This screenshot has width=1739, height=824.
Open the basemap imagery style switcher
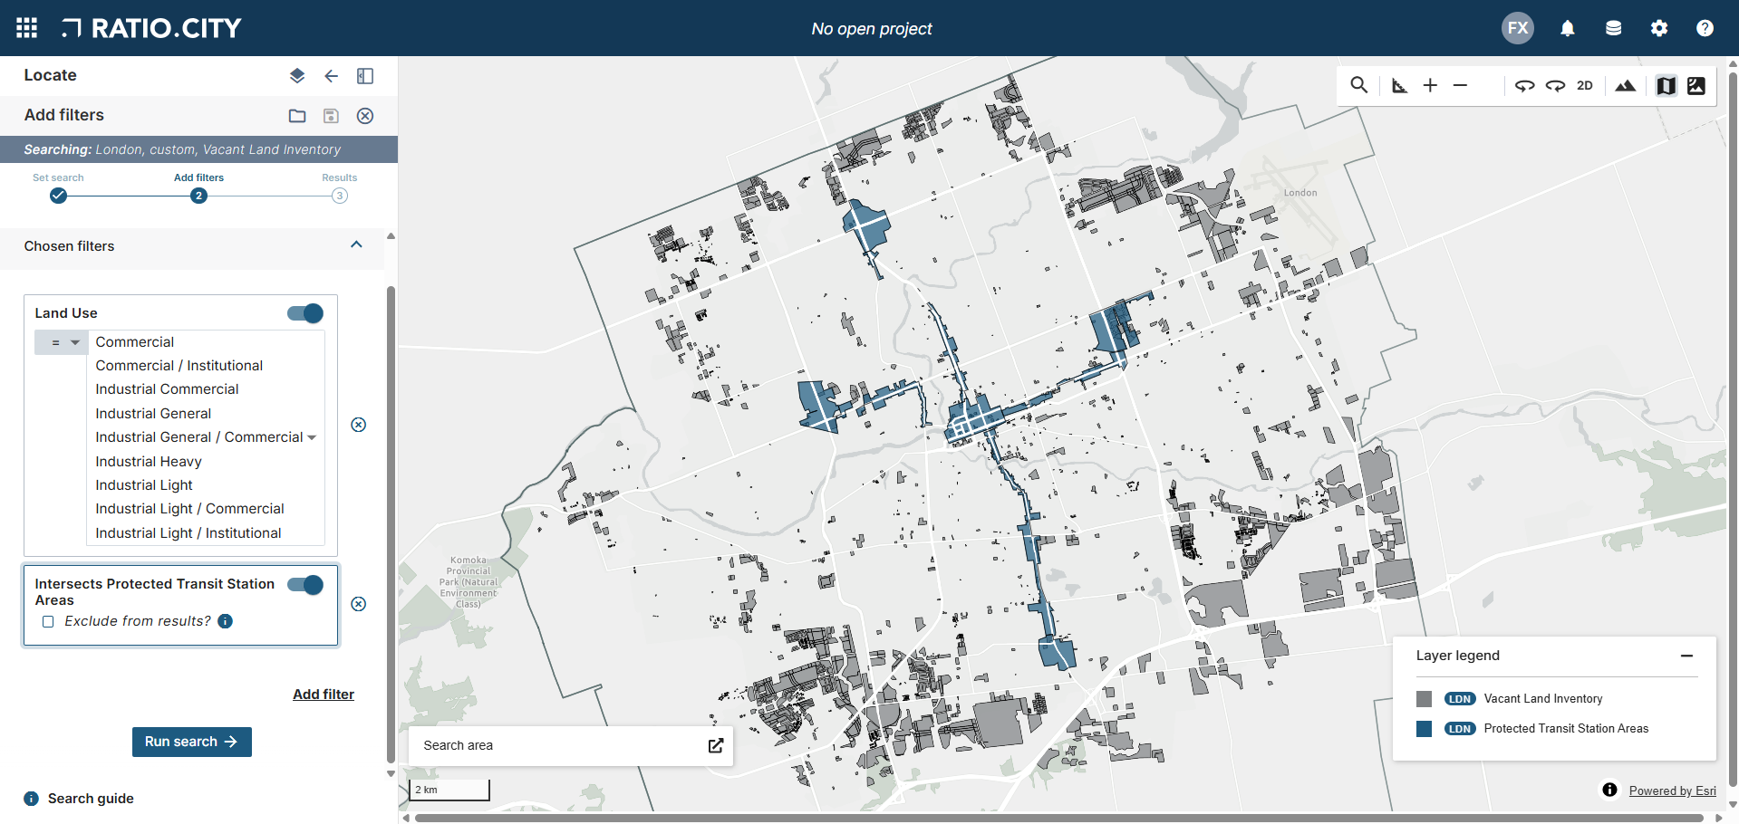[x=1696, y=84]
